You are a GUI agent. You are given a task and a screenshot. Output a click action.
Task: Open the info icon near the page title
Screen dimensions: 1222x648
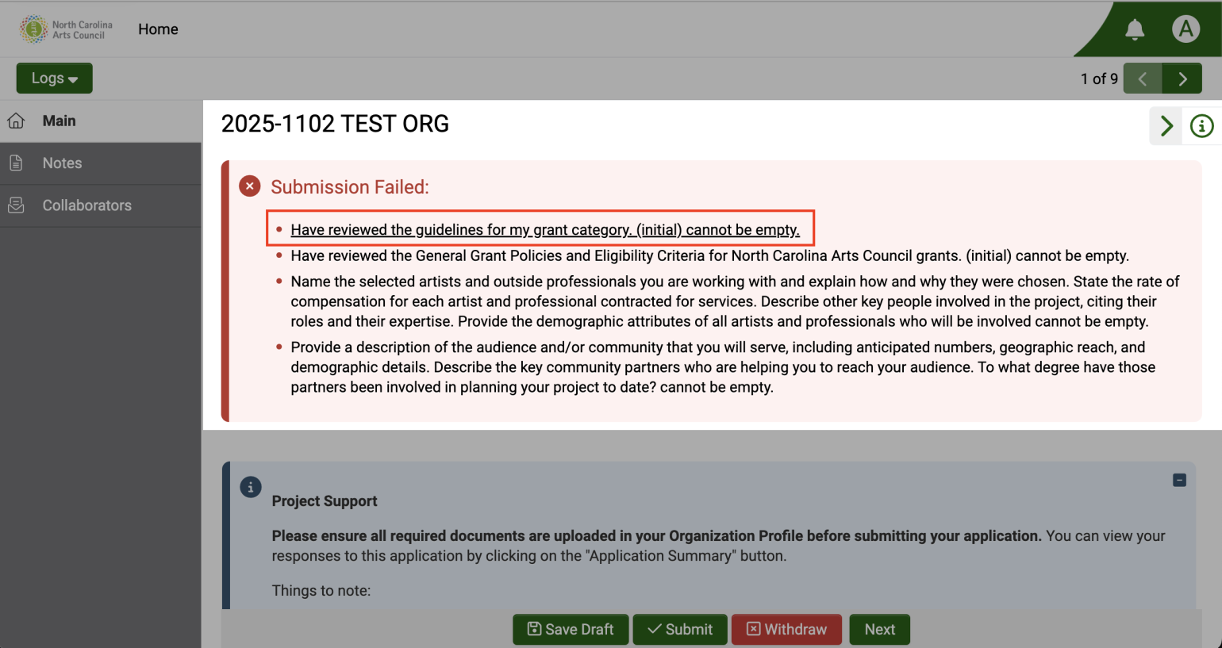coord(1201,126)
